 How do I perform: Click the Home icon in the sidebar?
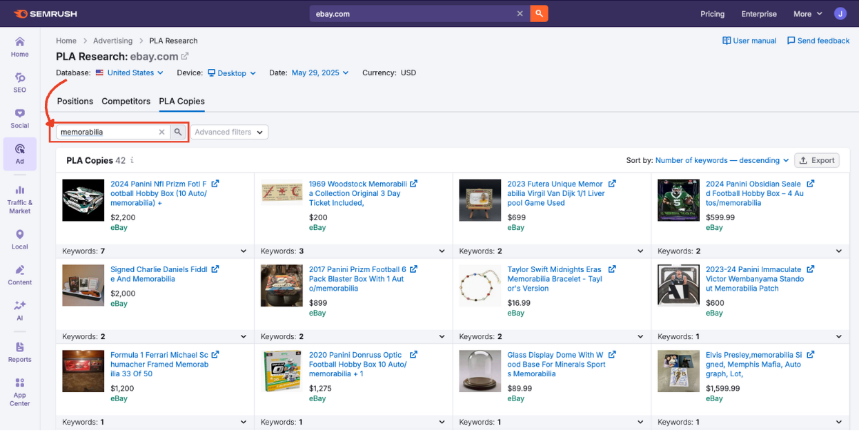19,43
